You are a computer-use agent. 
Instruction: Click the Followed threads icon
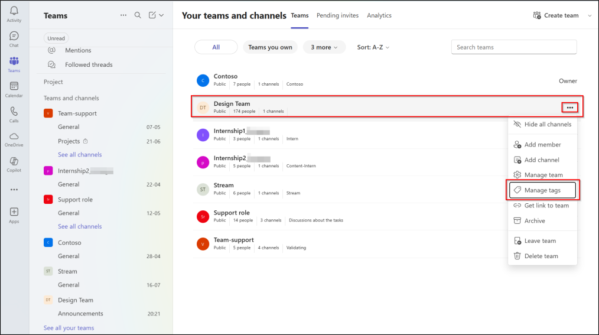click(51, 64)
